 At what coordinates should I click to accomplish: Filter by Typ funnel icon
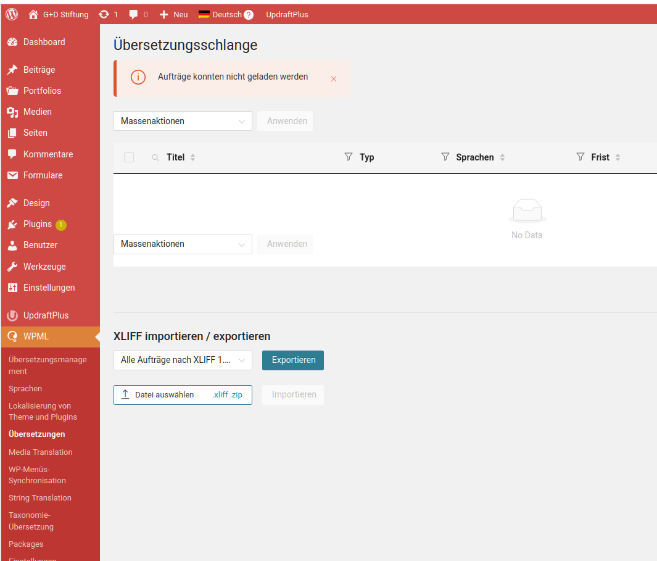tap(348, 157)
